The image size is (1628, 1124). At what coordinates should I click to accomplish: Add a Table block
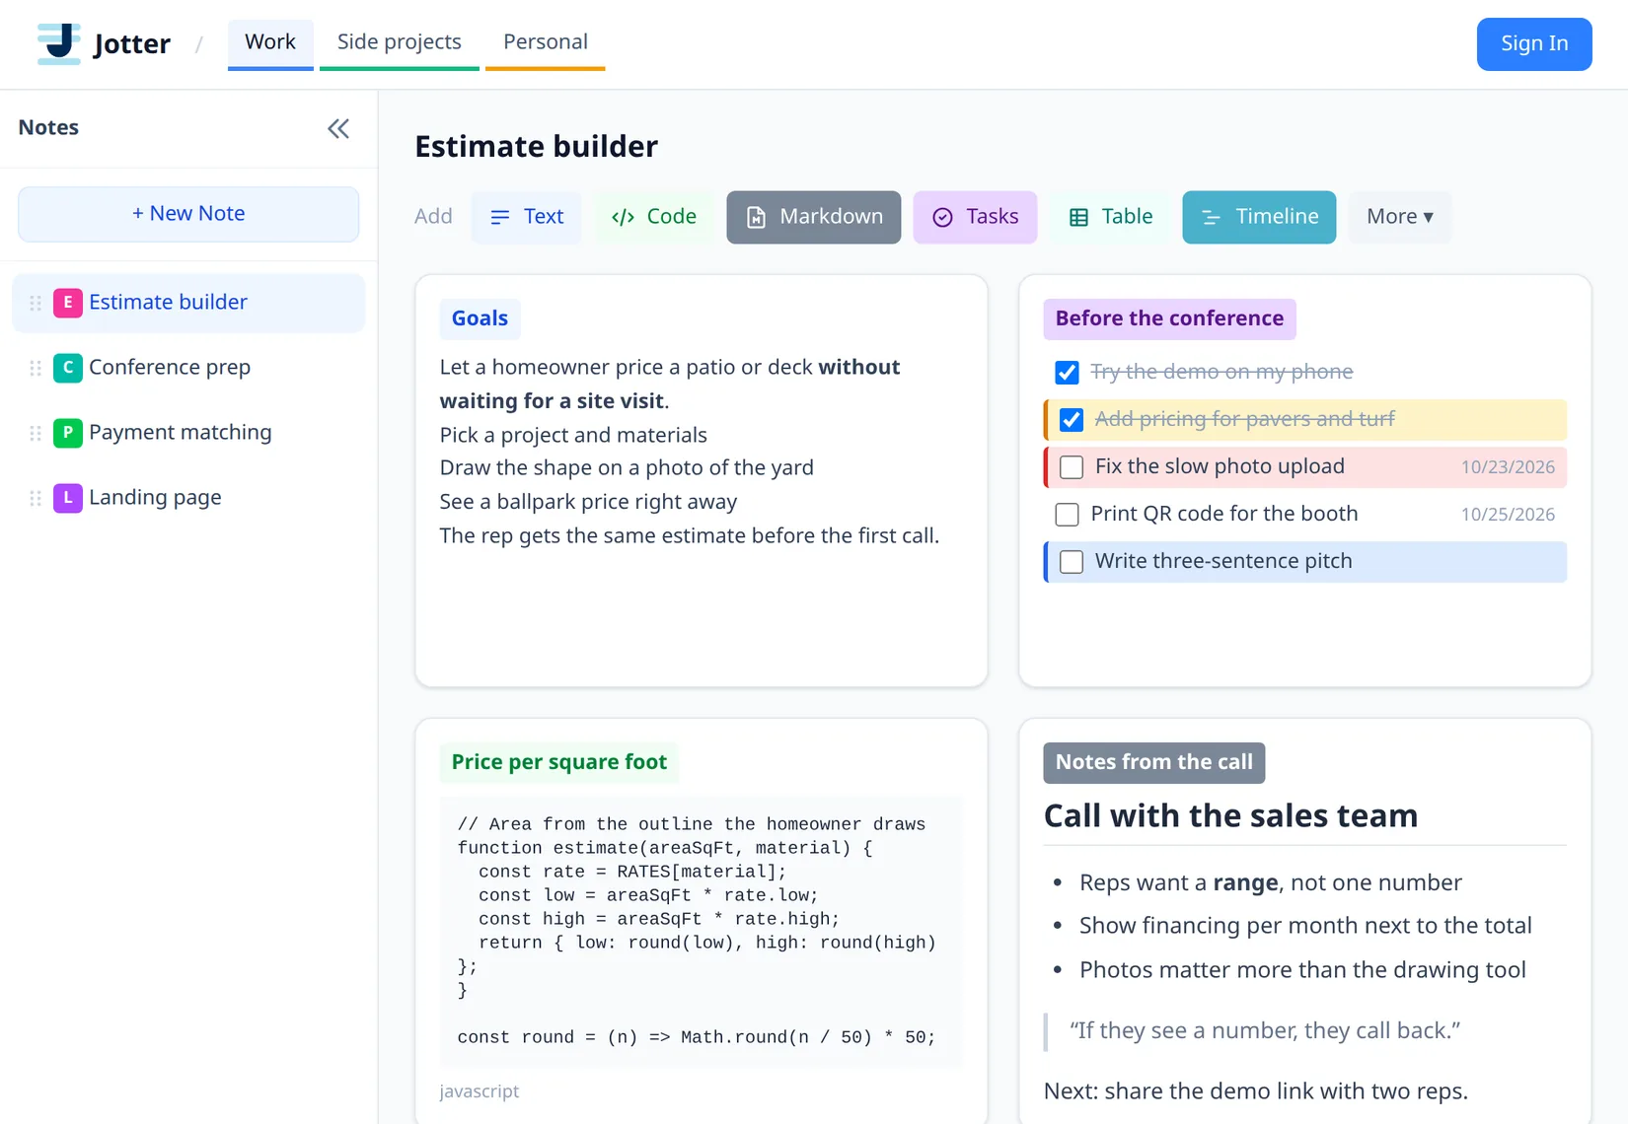(1110, 217)
